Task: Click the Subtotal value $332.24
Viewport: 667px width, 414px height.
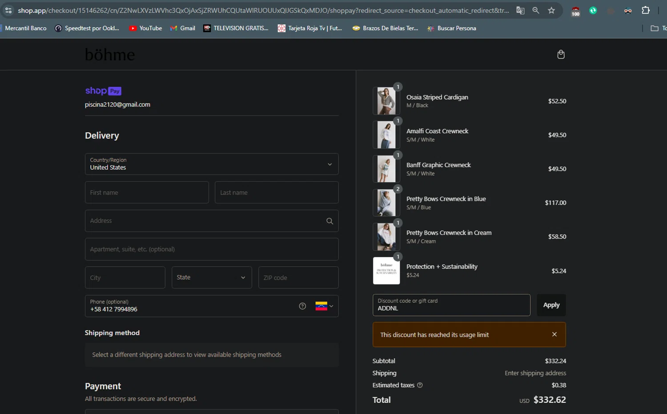Action: click(x=555, y=361)
